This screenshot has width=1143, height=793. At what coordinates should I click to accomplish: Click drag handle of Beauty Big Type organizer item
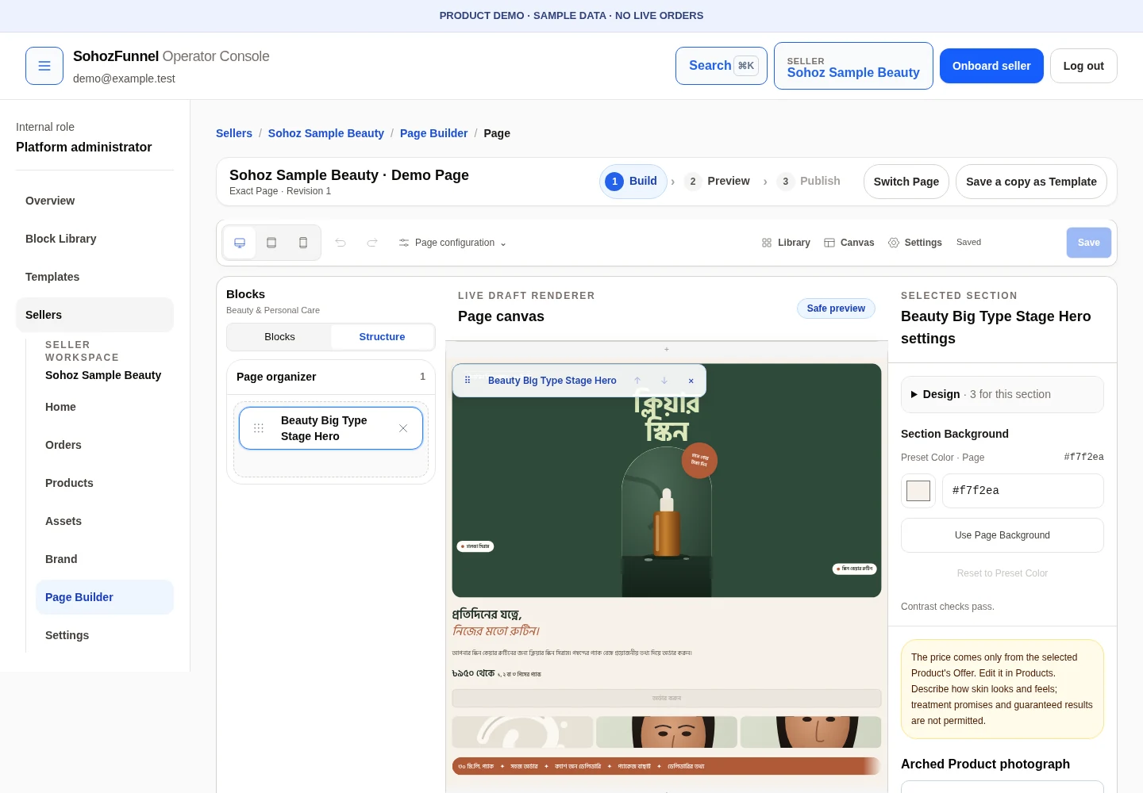click(x=259, y=428)
